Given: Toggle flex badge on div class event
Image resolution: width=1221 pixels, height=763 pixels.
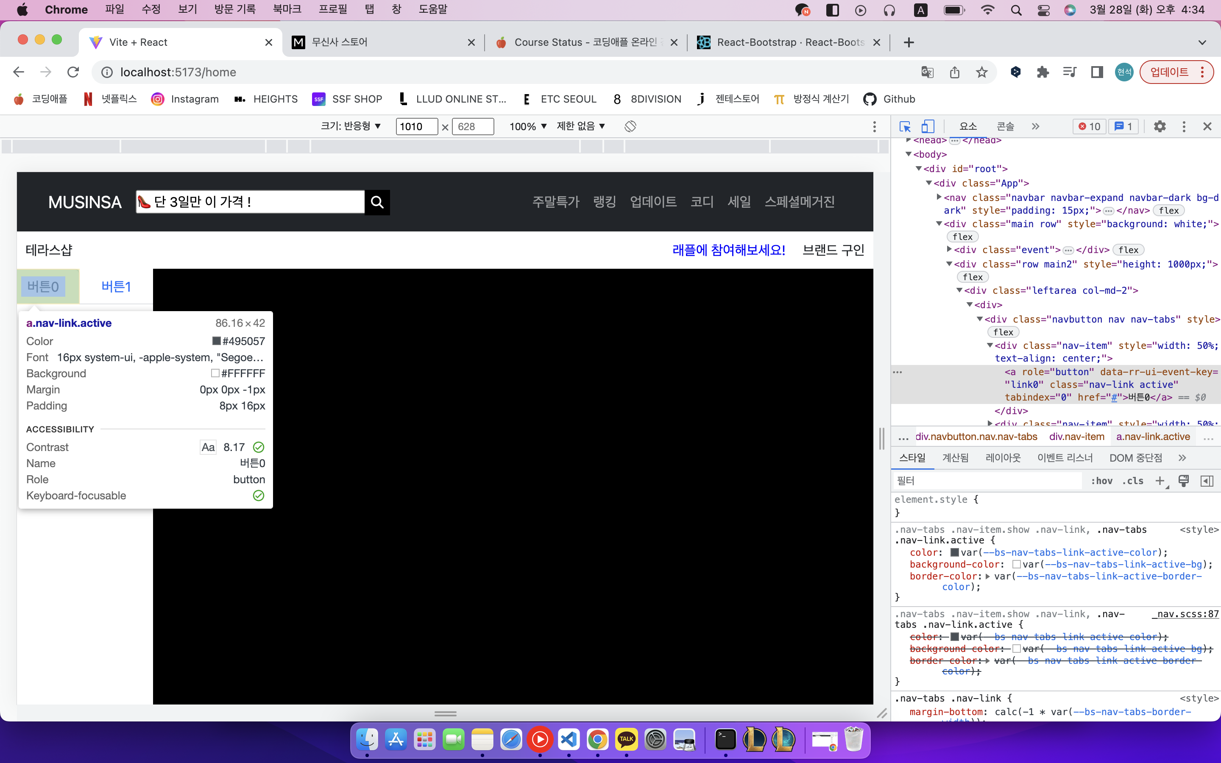Looking at the screenshot, I should (1128, 250).
